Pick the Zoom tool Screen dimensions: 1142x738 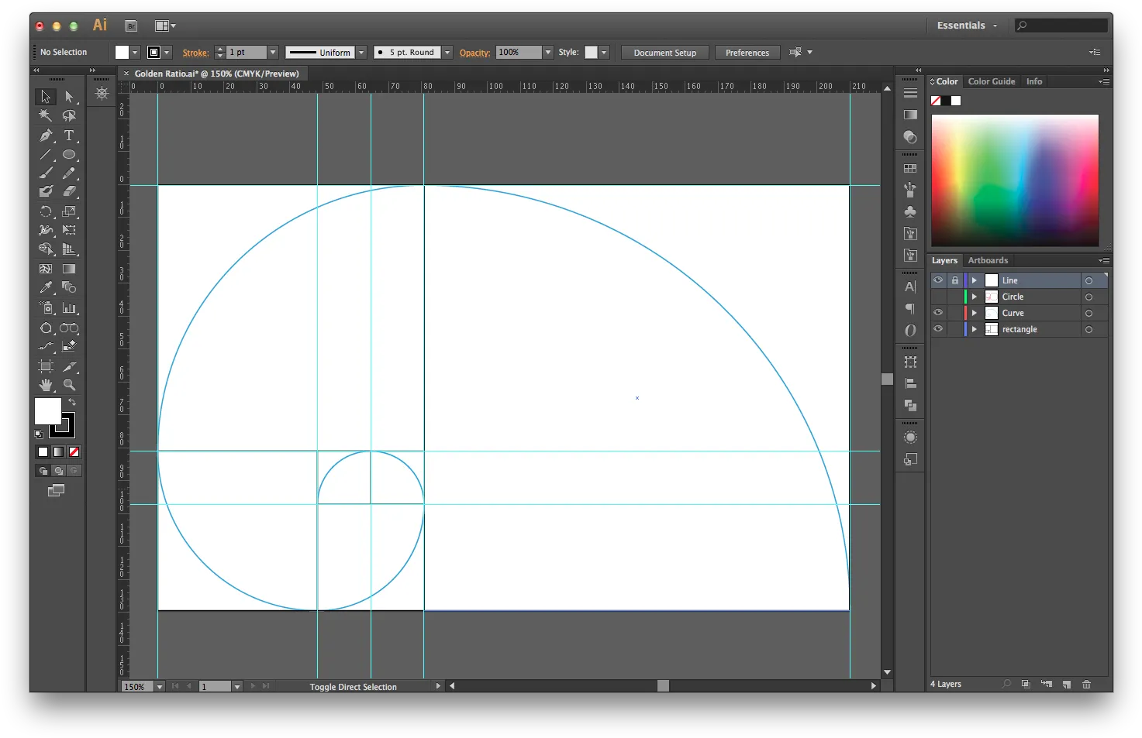pyautogui.click(x=69, y=385)
